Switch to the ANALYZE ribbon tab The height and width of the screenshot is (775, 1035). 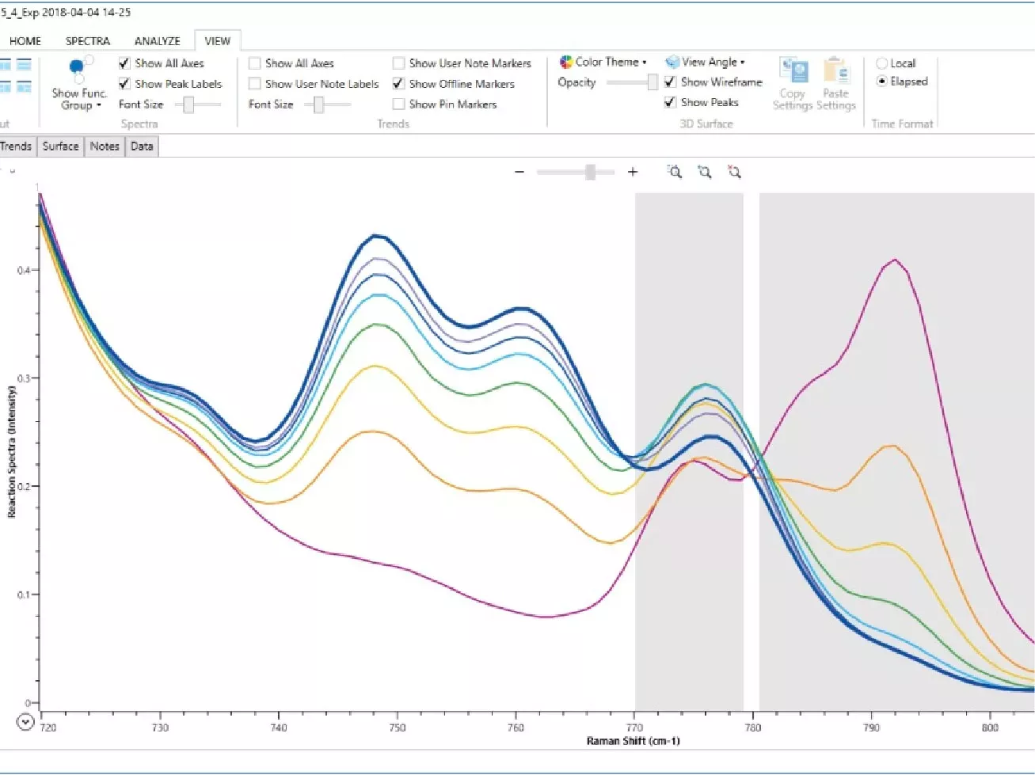click(x=157, y=41)
